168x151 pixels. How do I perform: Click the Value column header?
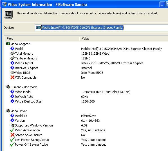pos(124,39)
